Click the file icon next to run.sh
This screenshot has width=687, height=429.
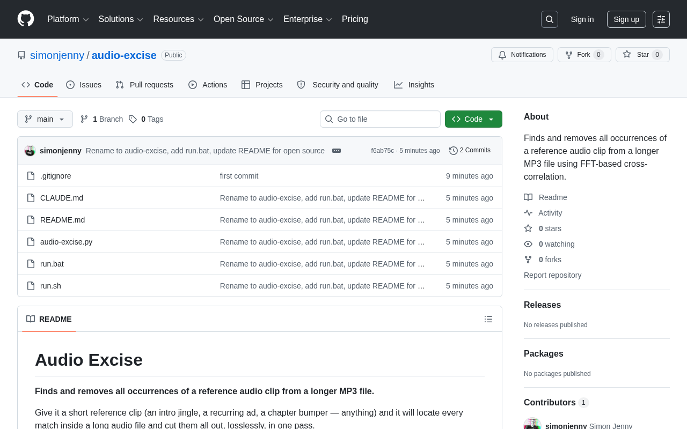31,286
